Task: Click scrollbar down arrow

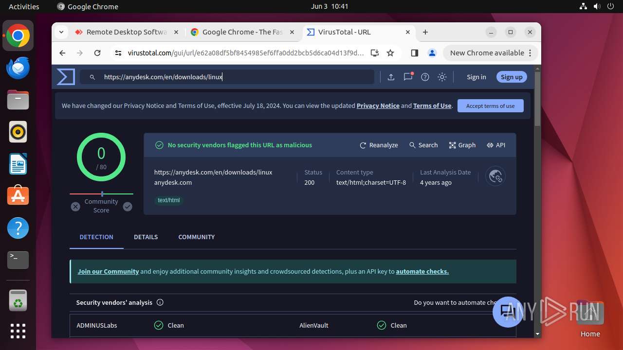Action: pyautogui.click(x=537, y=334)
